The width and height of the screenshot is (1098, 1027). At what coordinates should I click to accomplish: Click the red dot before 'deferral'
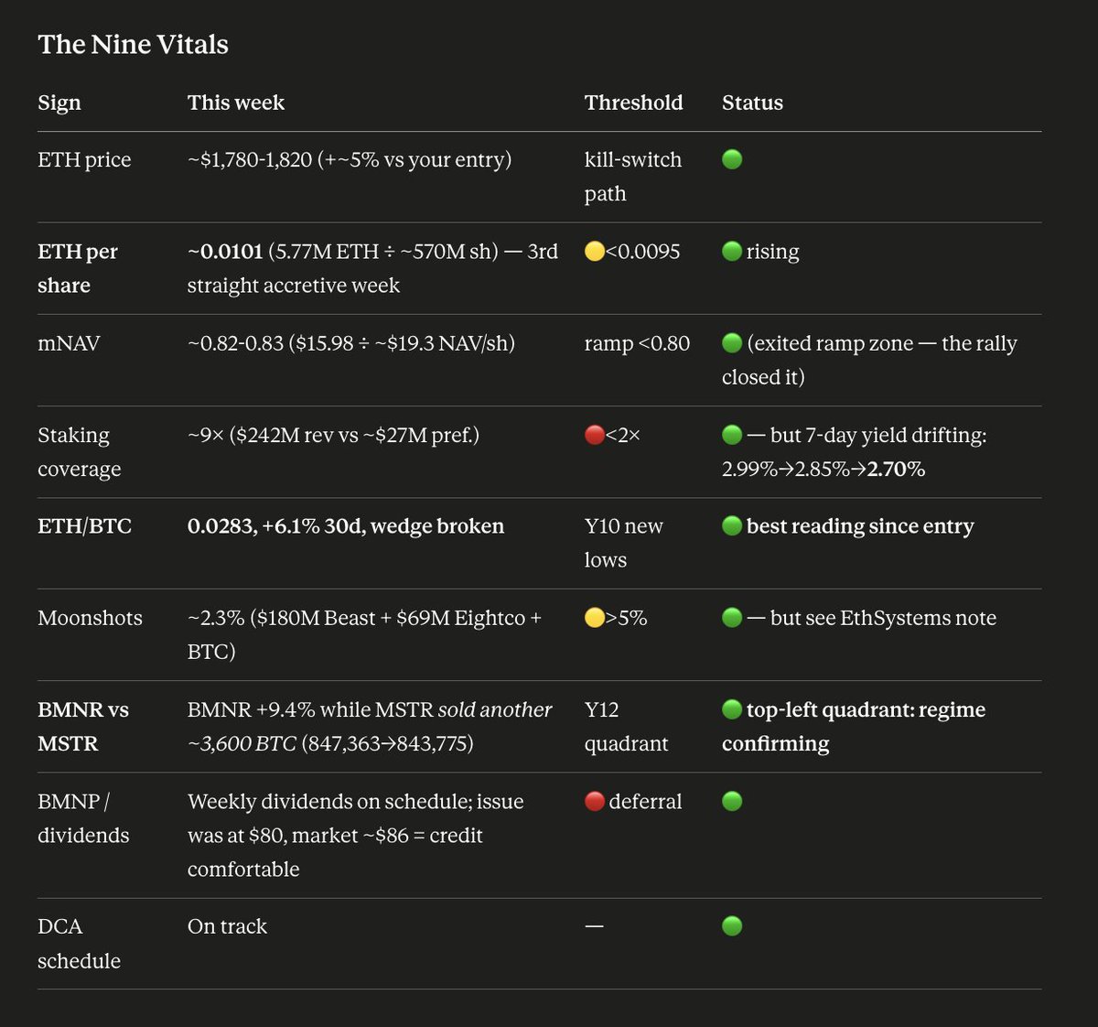[595, 801]
